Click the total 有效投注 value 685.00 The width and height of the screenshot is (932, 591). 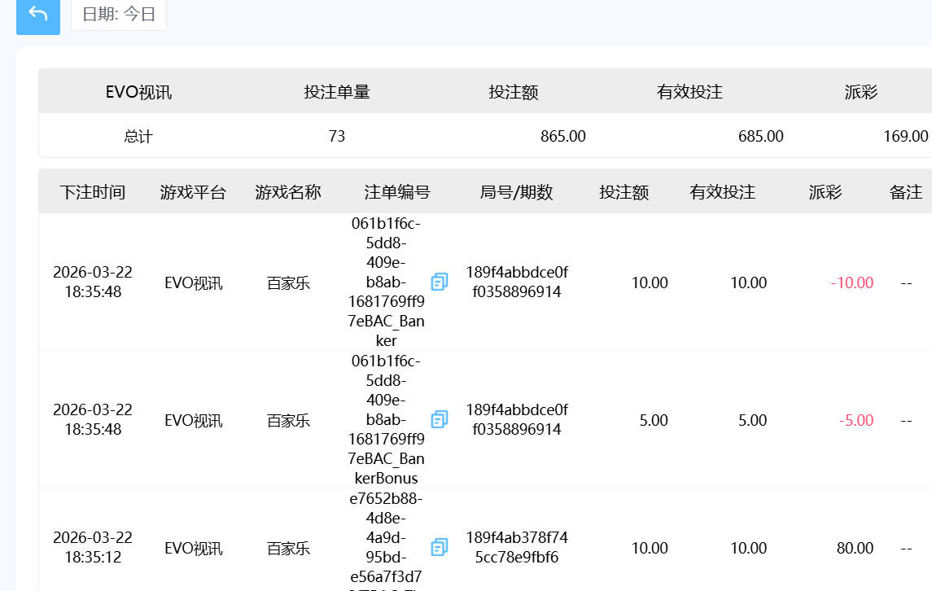pos(760,136)
